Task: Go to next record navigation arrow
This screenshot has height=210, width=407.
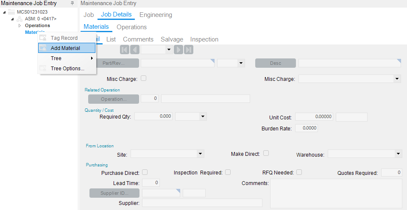Action: click(179, 50)
